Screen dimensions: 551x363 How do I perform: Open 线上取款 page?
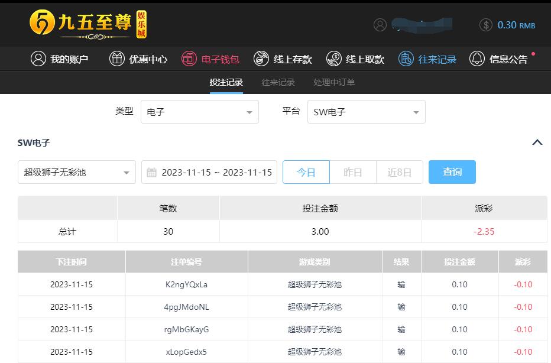[x=355, y=59]
